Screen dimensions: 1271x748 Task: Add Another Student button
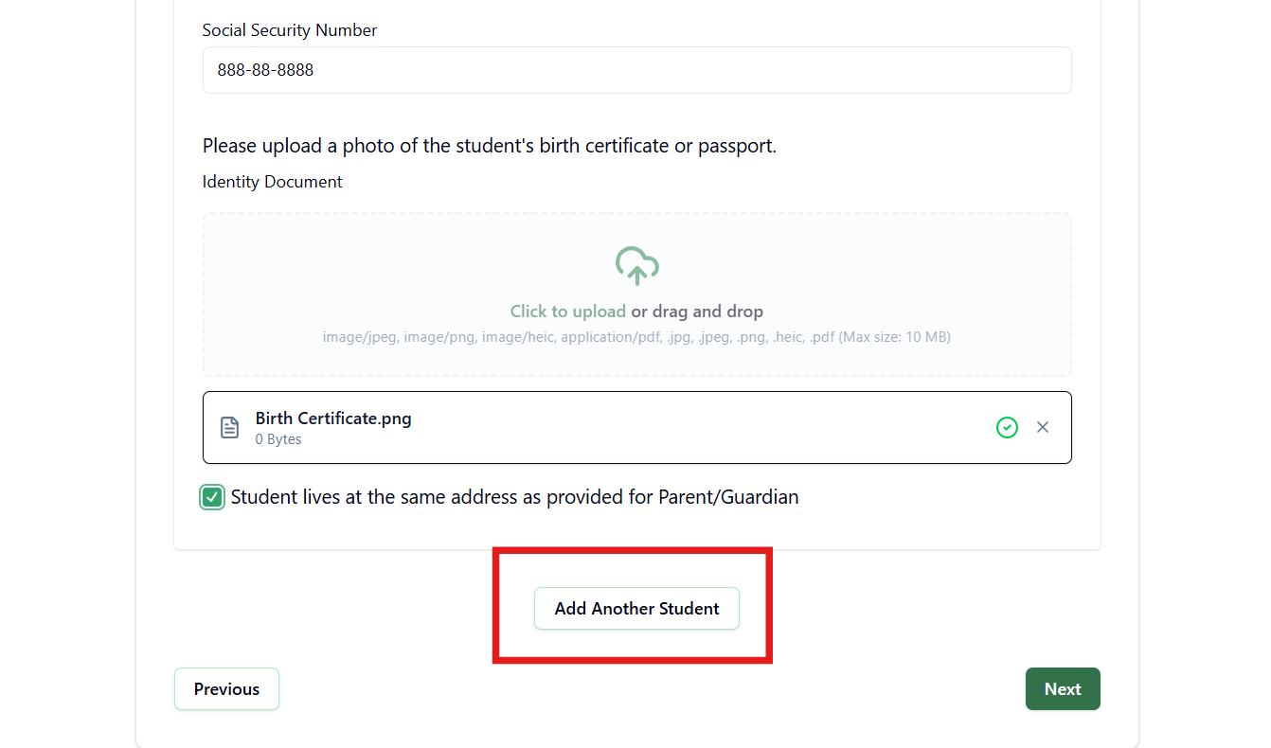pyautogui.click(x=636, y=608)
